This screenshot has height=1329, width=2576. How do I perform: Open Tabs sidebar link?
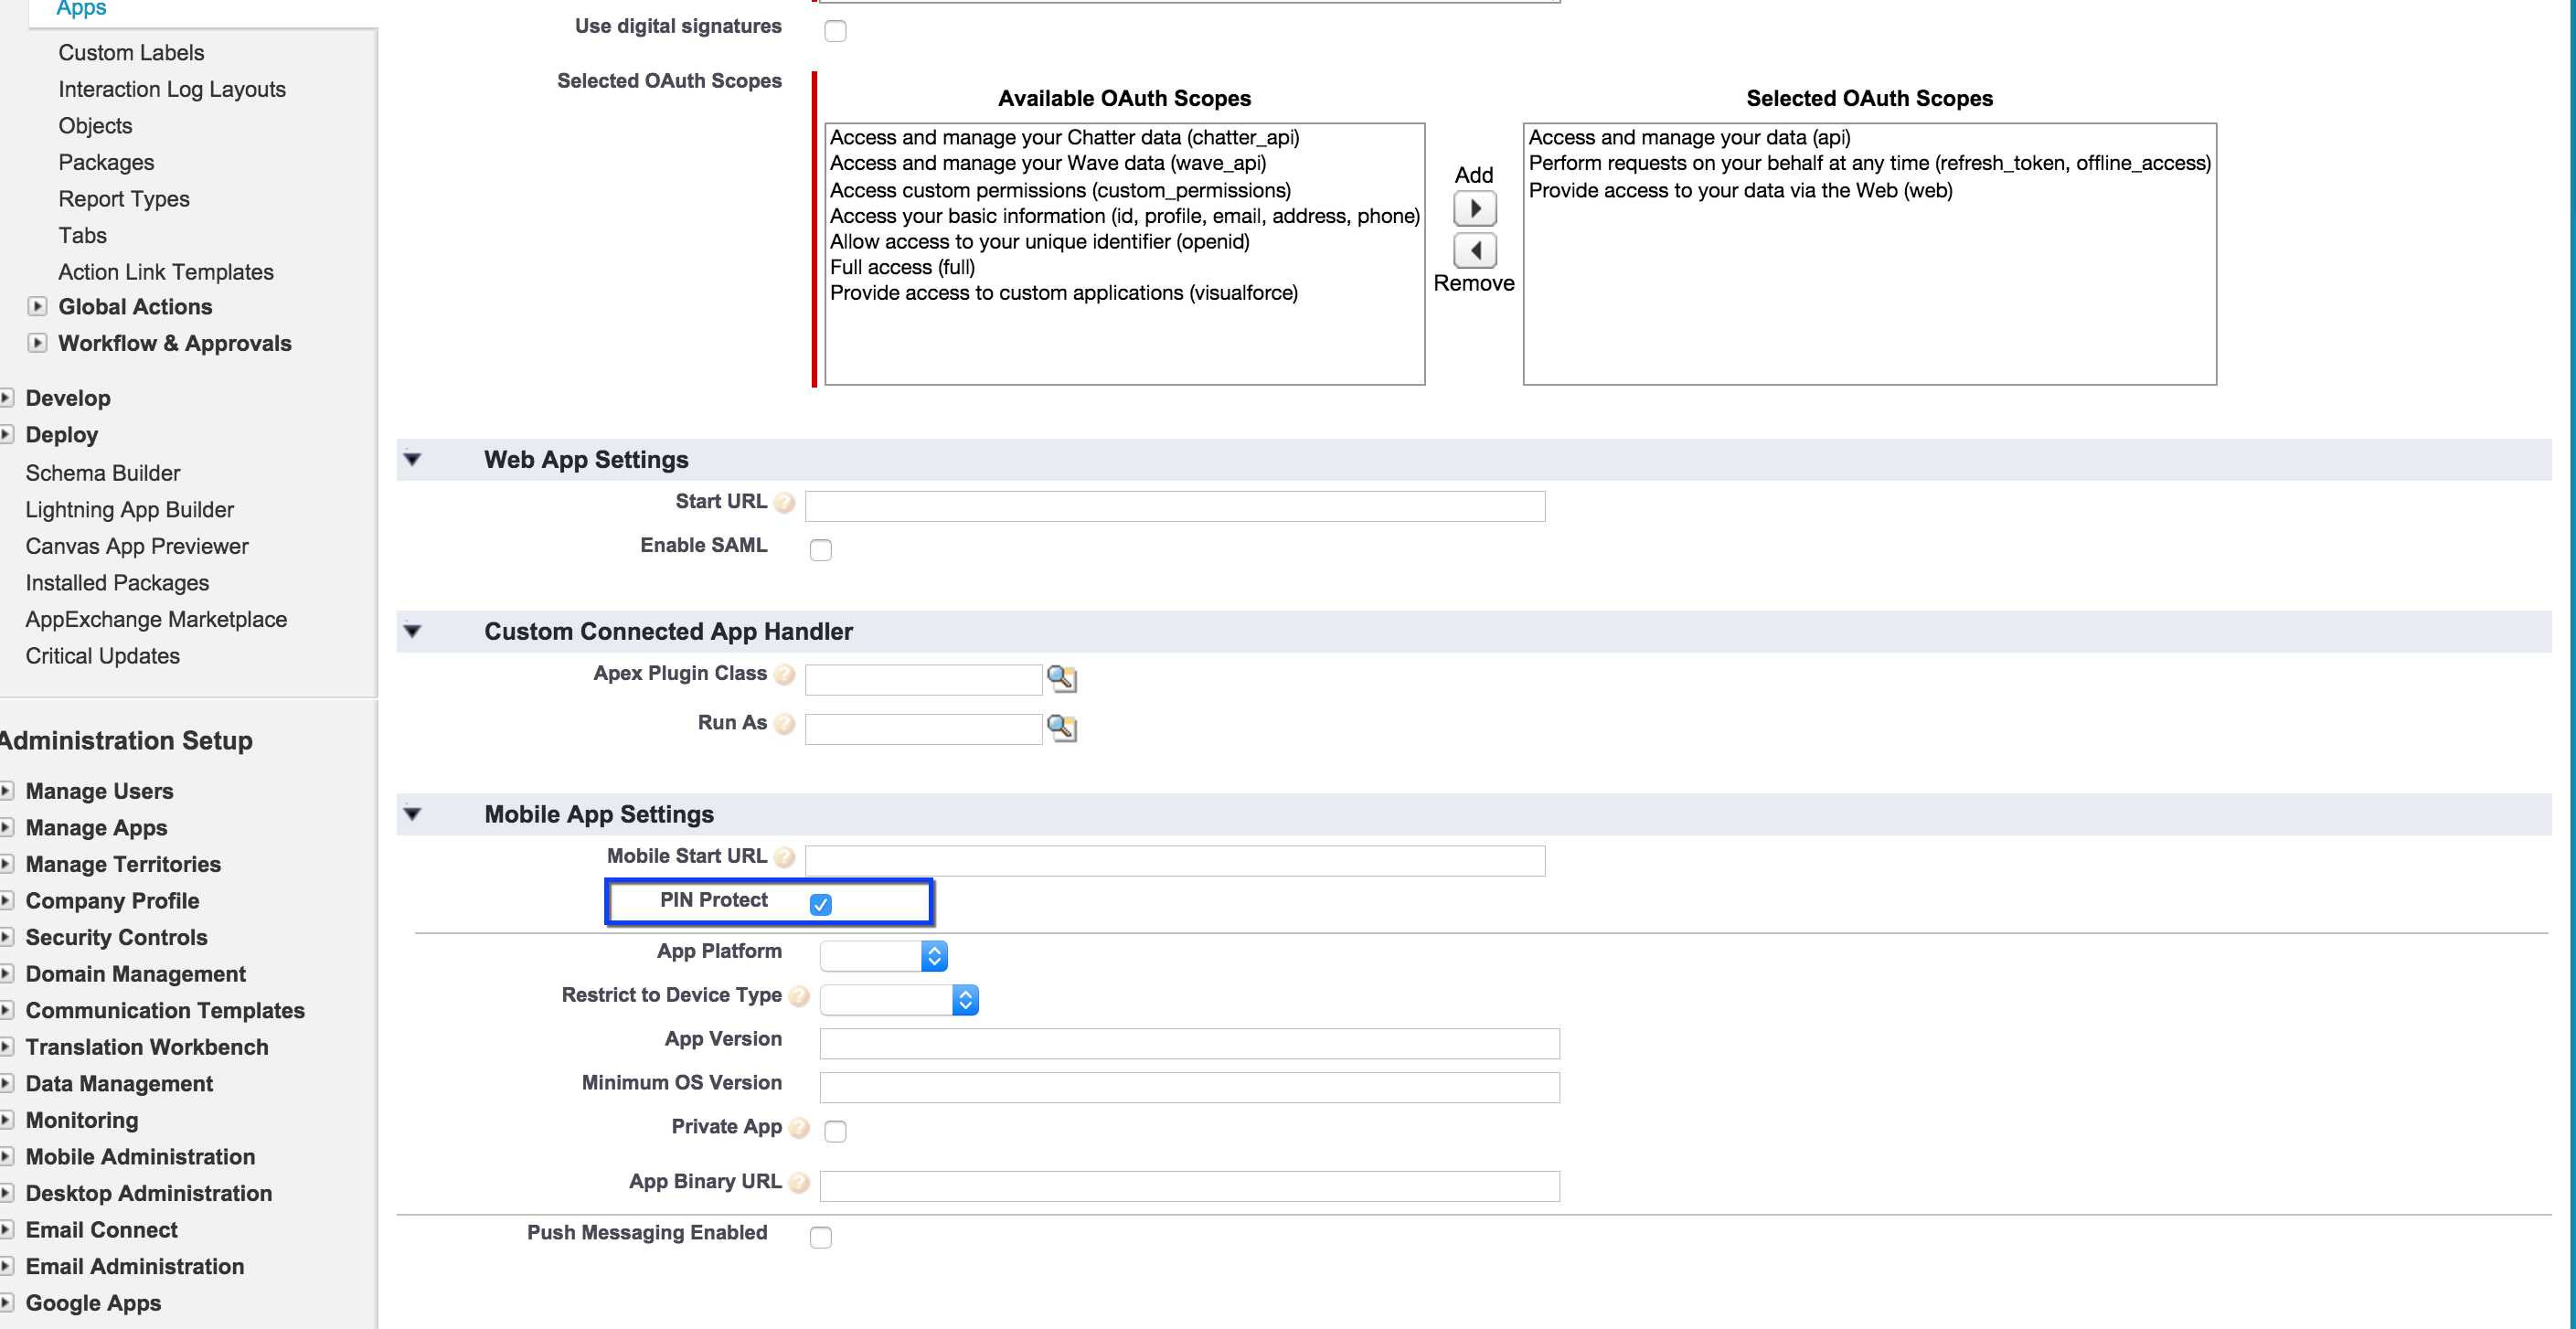82,235
